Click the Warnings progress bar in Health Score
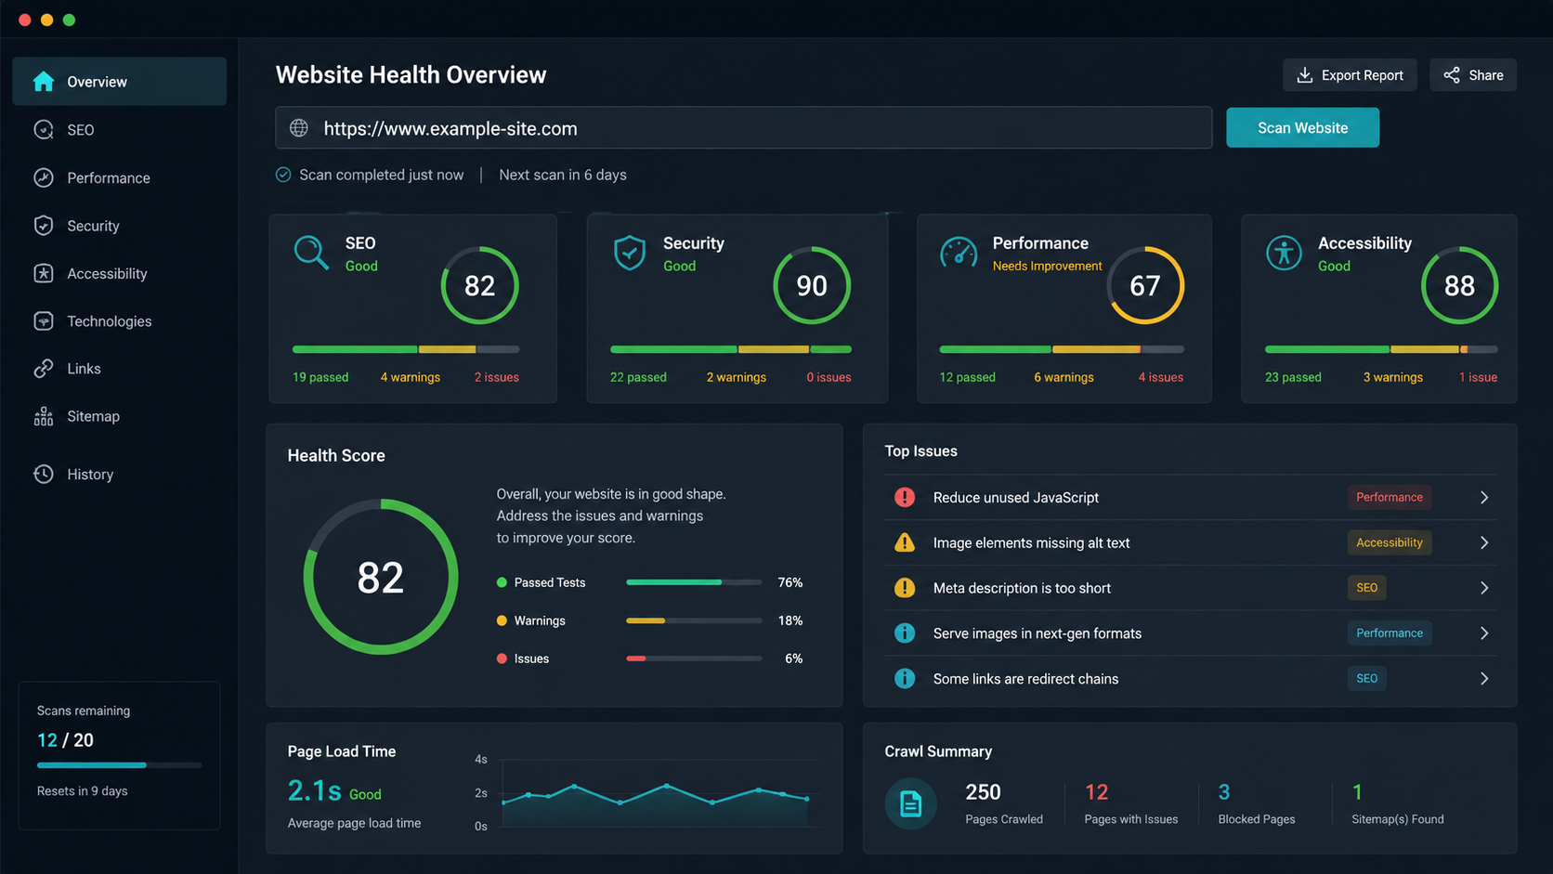The width and height of the screenshot is (1553, 874). pos(694,620)
